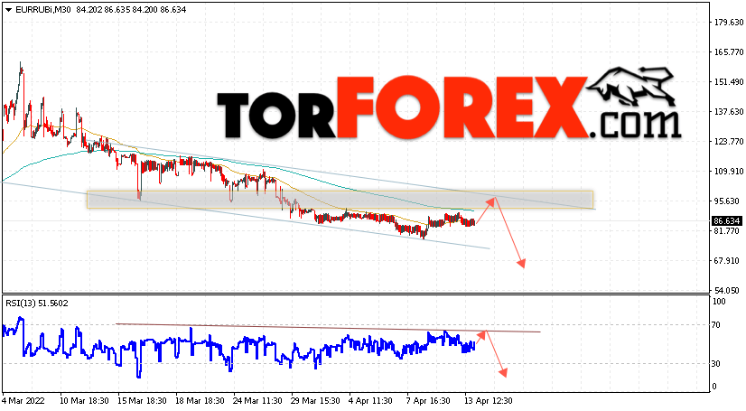The height and width of the screenshot is (411, 746).
Task: Select the 54.050 price axis label
Action: pos(729,291)
